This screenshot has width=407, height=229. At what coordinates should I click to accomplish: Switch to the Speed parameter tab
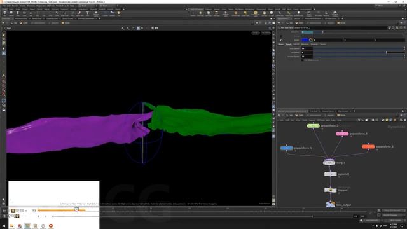click(x=288, y=45)
